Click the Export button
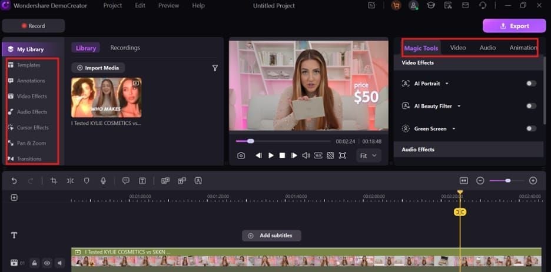The height and width of the screenshot is (272, 551). tap(514, 26)
